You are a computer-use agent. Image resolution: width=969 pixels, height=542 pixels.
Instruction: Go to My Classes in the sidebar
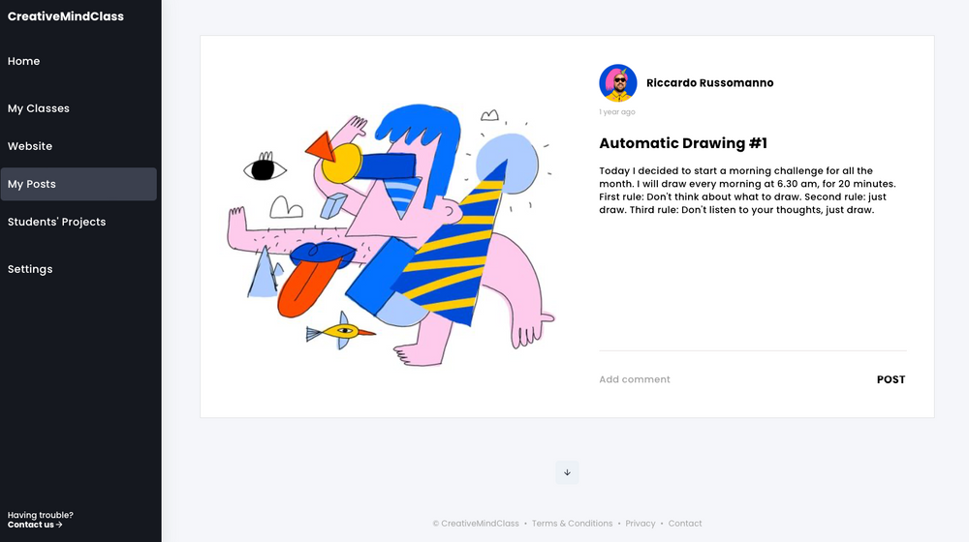[39, 108]
